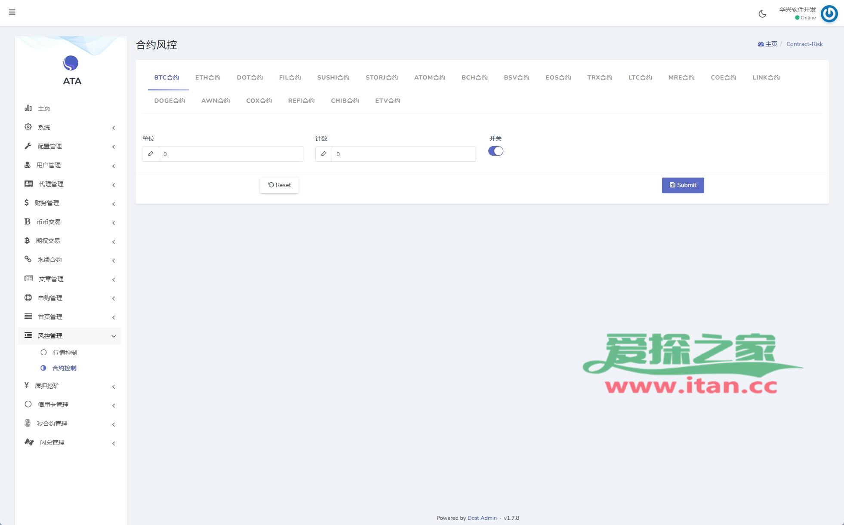Select the LINK合约 tab
The height and width of the screenshot is (525, 844).
(766, 77)
